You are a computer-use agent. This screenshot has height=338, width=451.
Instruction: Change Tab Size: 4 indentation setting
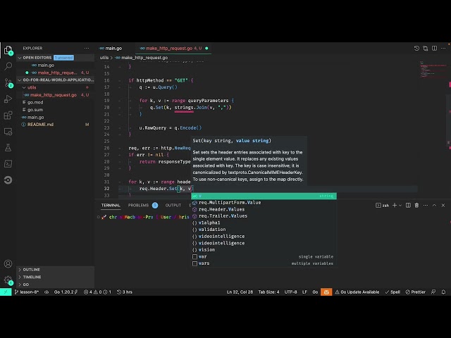click(268, 292)
